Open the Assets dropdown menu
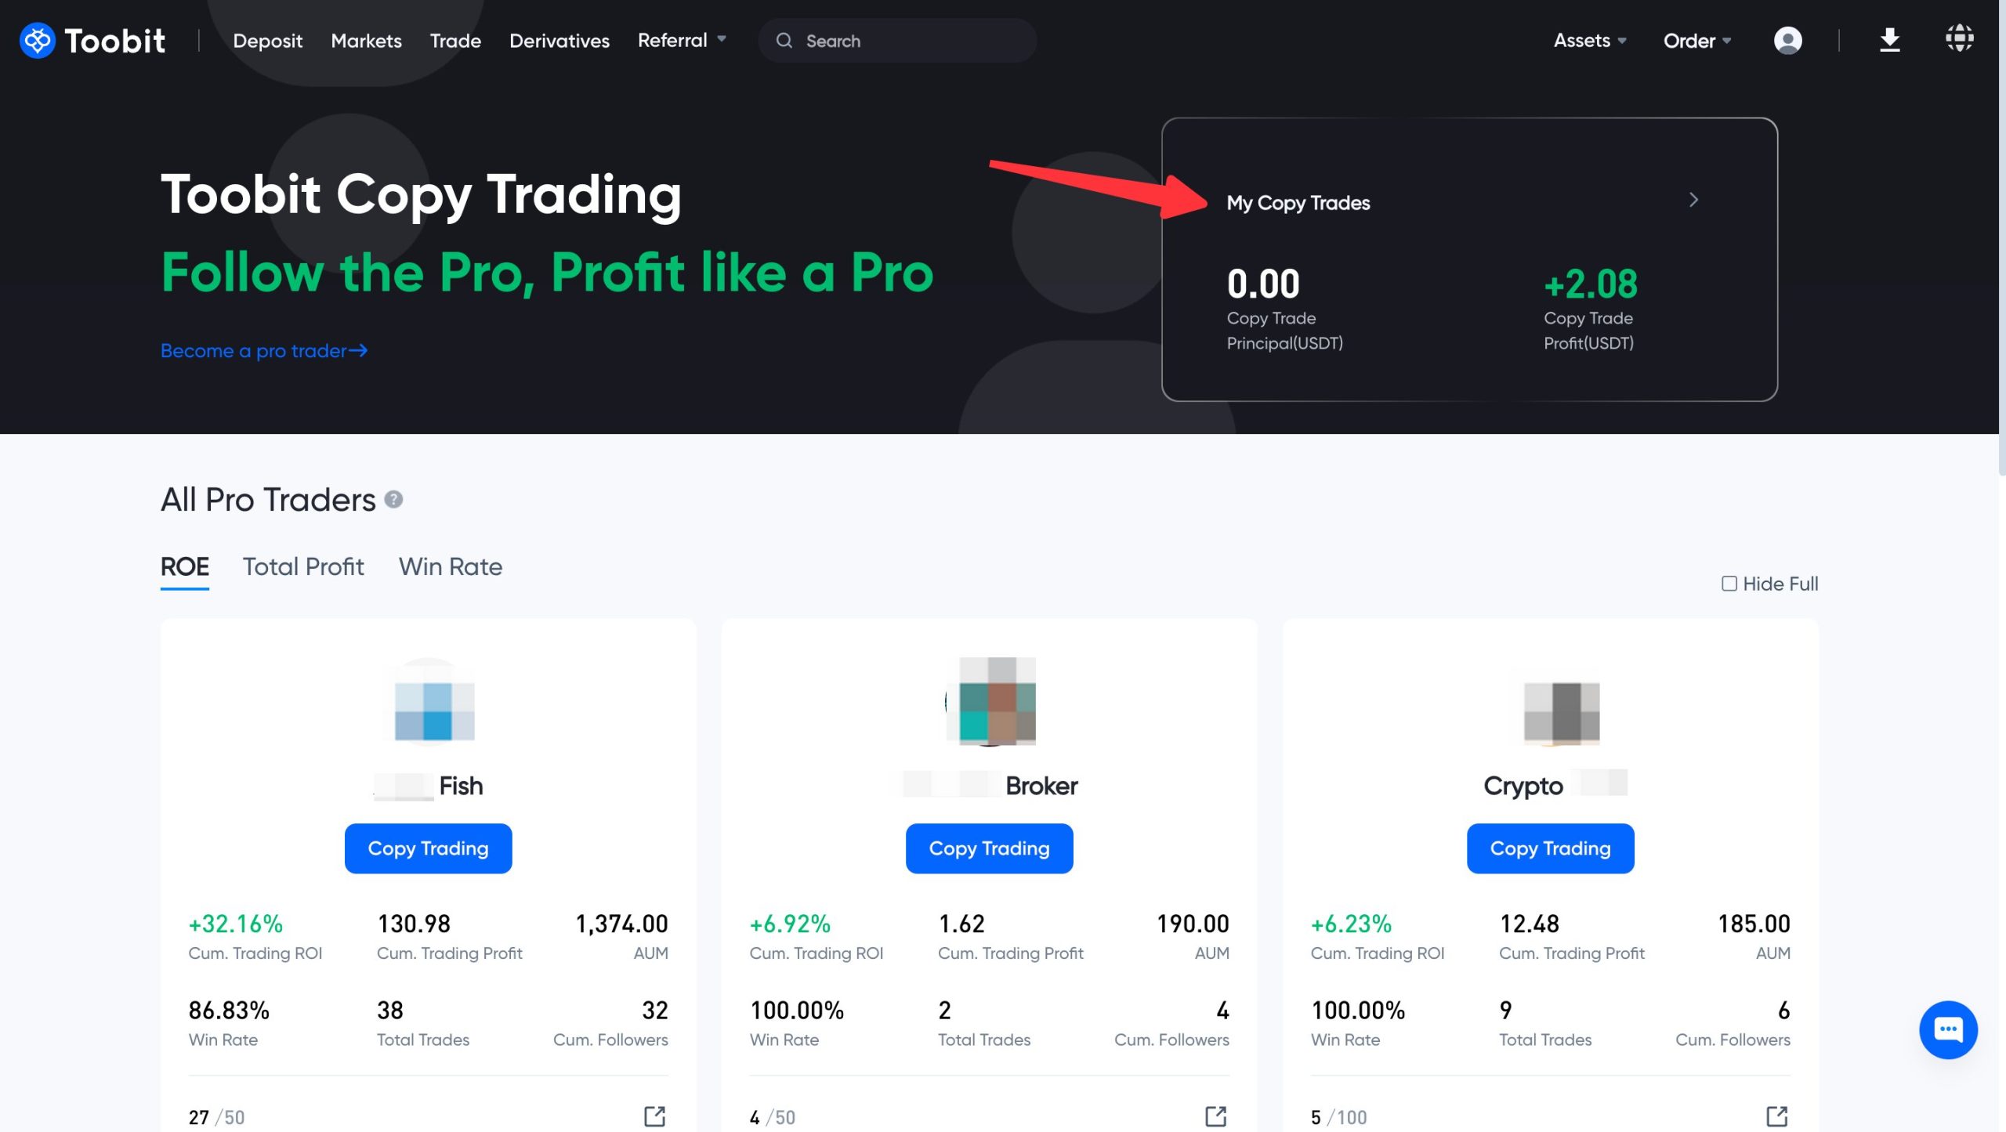 (x=1588, y=38)
